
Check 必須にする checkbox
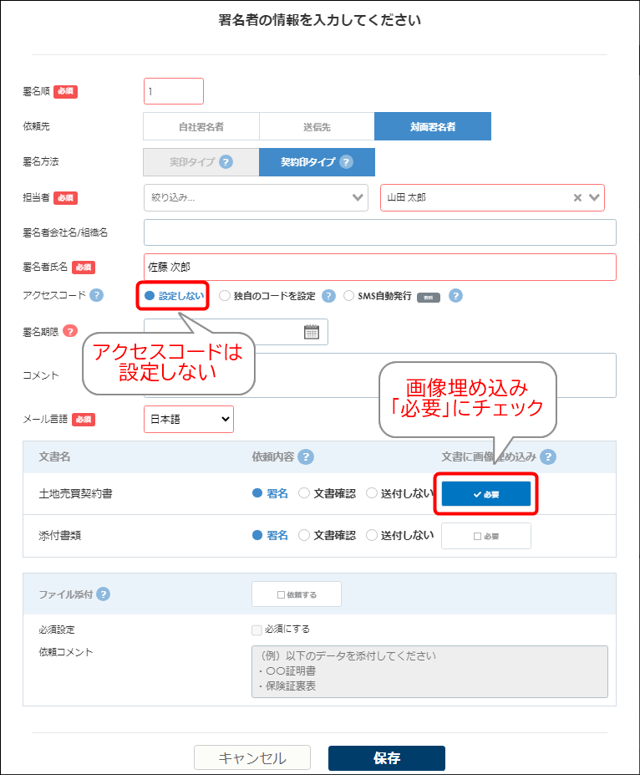(x=257, y=630)
